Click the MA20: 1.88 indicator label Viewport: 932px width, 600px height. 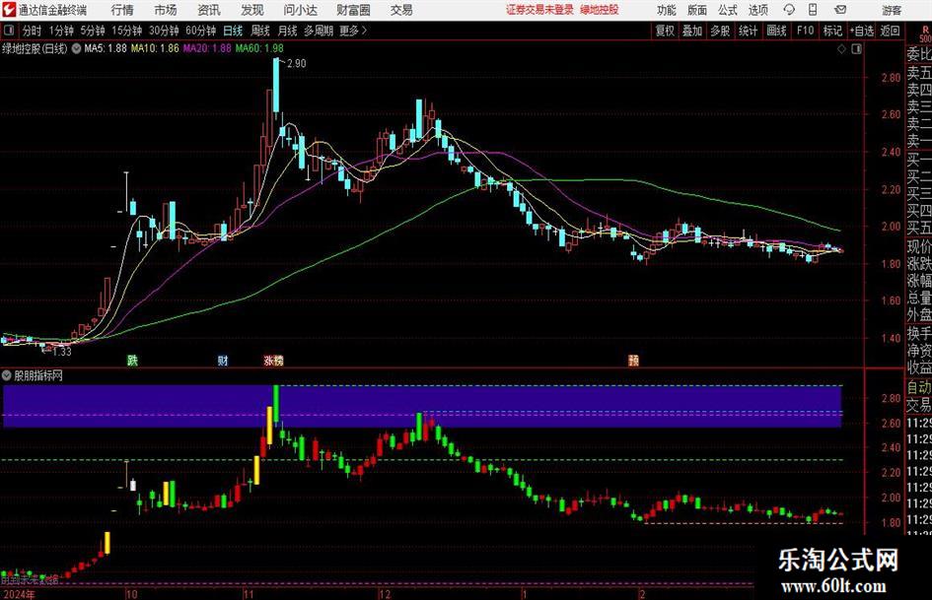(x=207, y=48)
